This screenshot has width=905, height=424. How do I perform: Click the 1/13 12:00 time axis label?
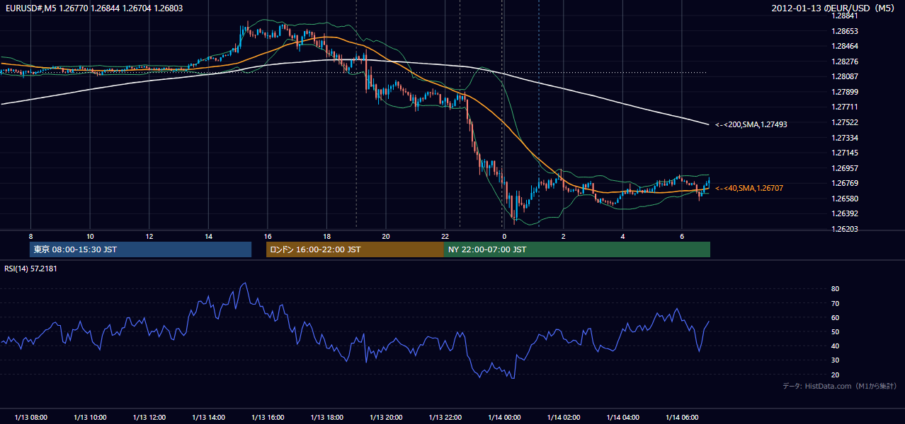click(x=149, y=418)
